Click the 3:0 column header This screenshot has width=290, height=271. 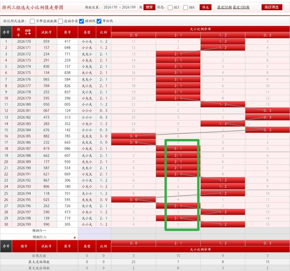[133, 35]
